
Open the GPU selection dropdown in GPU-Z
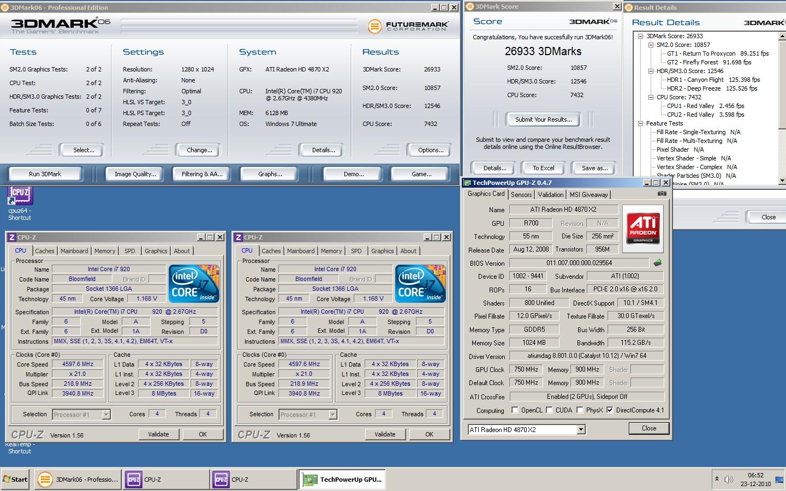click(581, 429)
